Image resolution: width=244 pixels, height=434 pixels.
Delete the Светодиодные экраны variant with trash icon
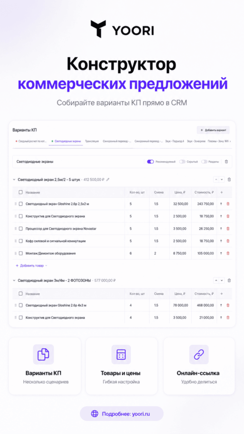[x=226, y=162]
